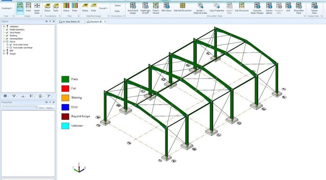The image size is (326, 180).
Task: Click the green Pass legend swatch
Action: (65, 79)
